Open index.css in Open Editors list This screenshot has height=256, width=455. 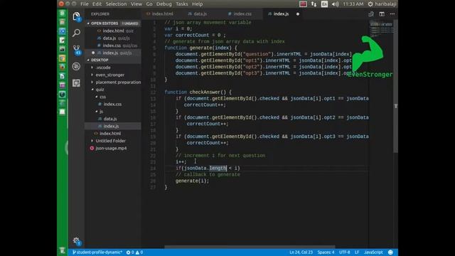point(113,46)
